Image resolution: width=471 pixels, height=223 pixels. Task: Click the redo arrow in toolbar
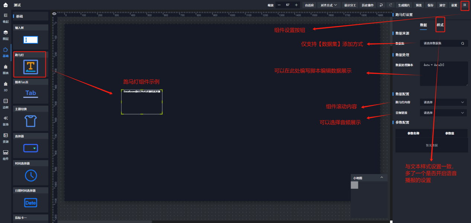(x=390, y=5)
